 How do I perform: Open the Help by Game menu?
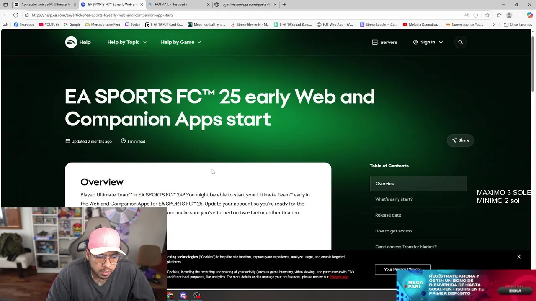pos(181,42)
